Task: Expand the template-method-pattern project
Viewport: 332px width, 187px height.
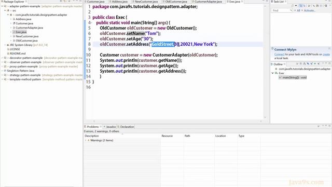Action: 2,79
